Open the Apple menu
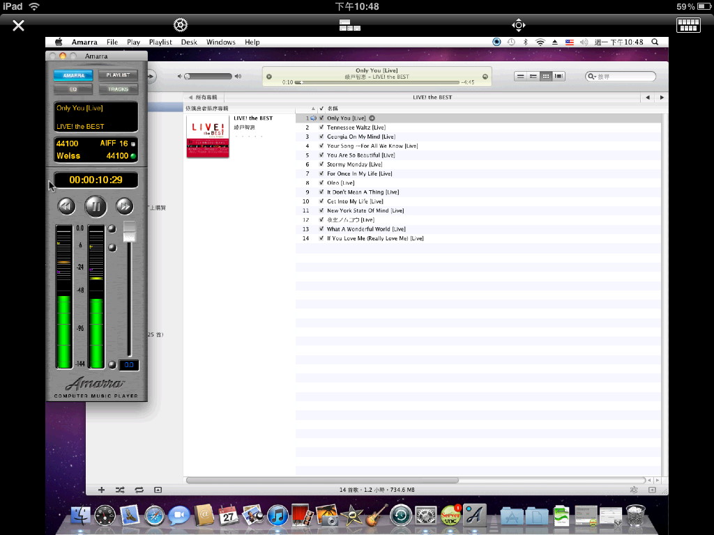 pos(59,42)
